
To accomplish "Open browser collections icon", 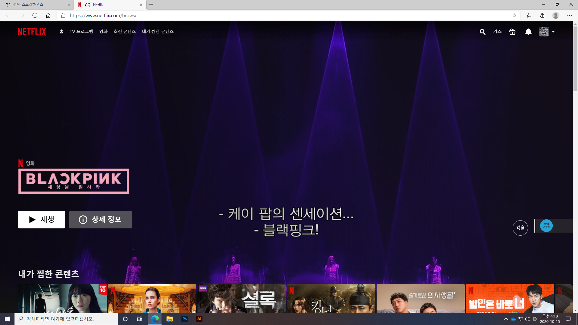I will pyautogui.click(x=542, y=15).
